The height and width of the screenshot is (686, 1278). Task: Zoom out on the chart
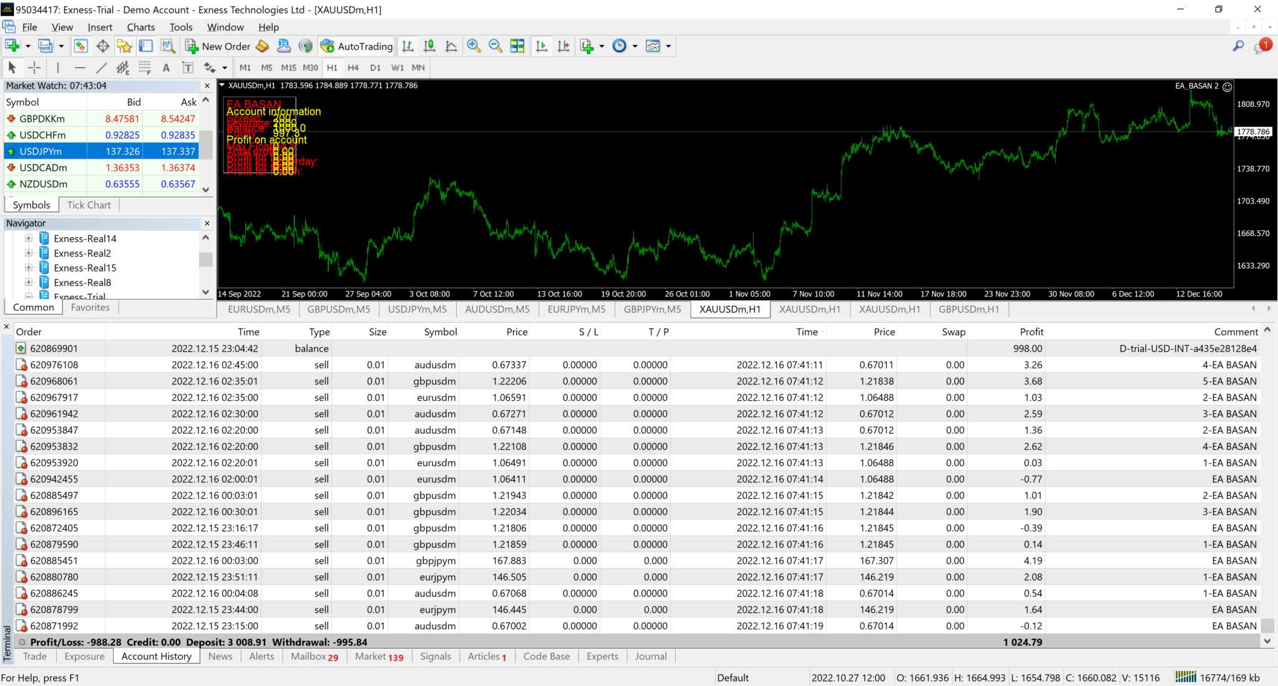[x=495, y=46]
